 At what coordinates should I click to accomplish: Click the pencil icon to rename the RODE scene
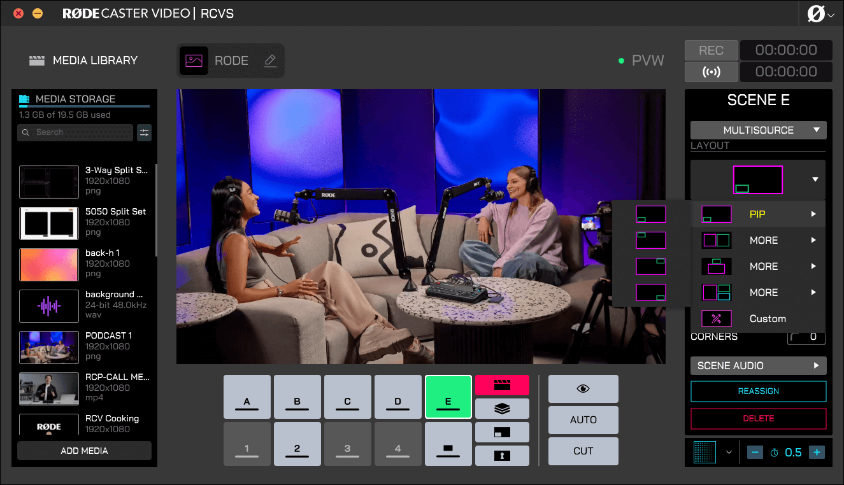pos(270,60)
